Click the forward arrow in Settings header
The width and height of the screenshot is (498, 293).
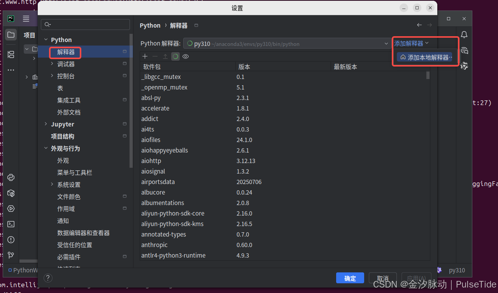[430, 25]
